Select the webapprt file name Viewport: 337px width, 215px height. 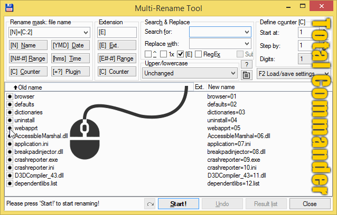pyautogui.click(x=26, y=128)
